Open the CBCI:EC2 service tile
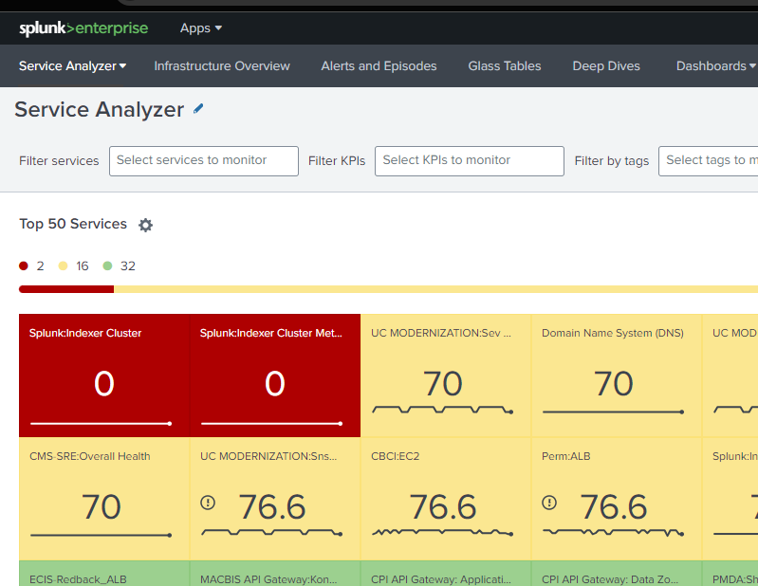This screenshot has width=758, height=586. point(446,499)
